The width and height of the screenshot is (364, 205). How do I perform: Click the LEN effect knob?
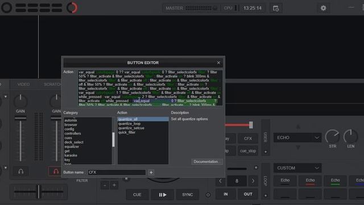coord(350,137)
